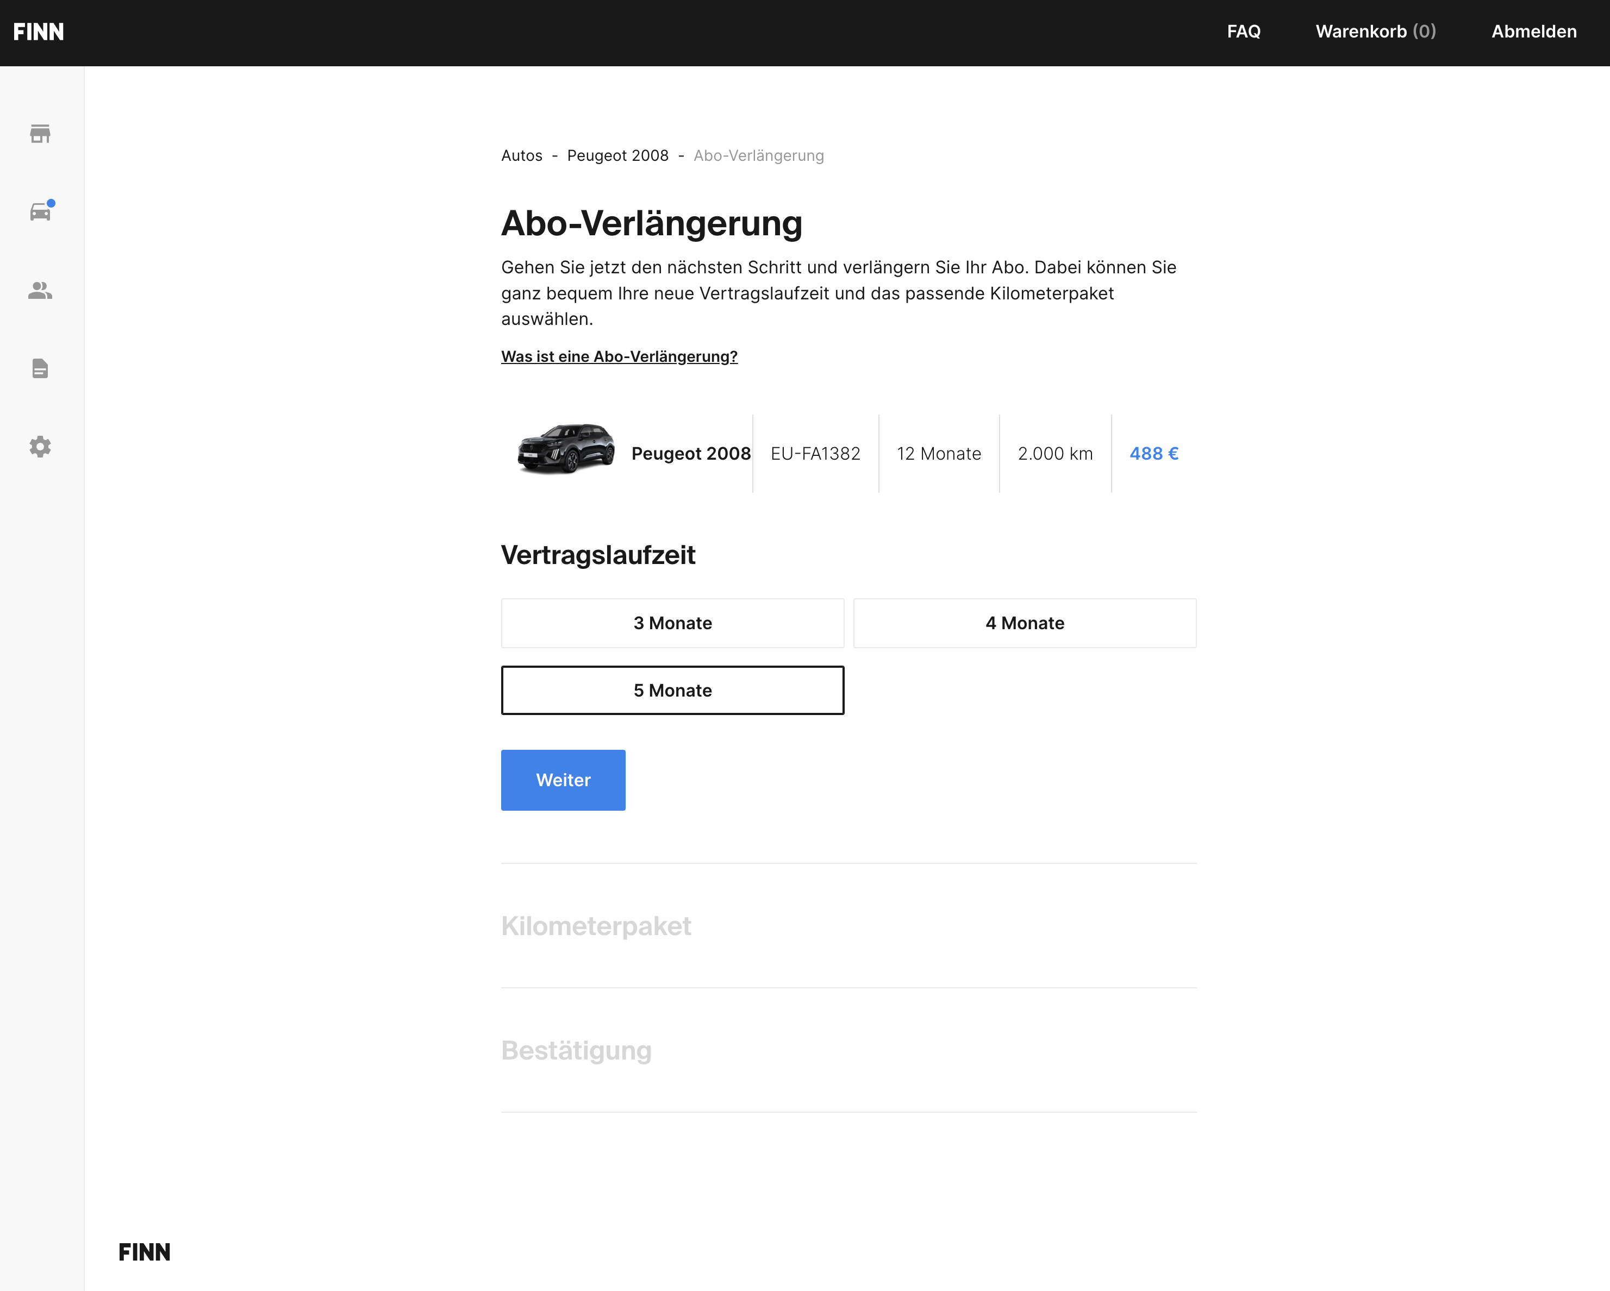The width and height of the screenshot is (1610, 1291).
Task: Select 5 Monate contract duration
Action: 673,690
